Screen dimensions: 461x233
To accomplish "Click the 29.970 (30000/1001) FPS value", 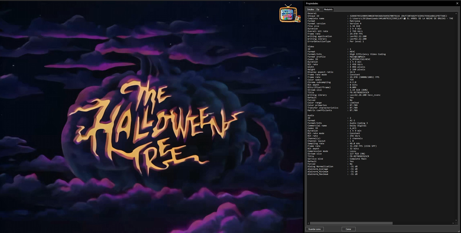I will pos(364,77).
